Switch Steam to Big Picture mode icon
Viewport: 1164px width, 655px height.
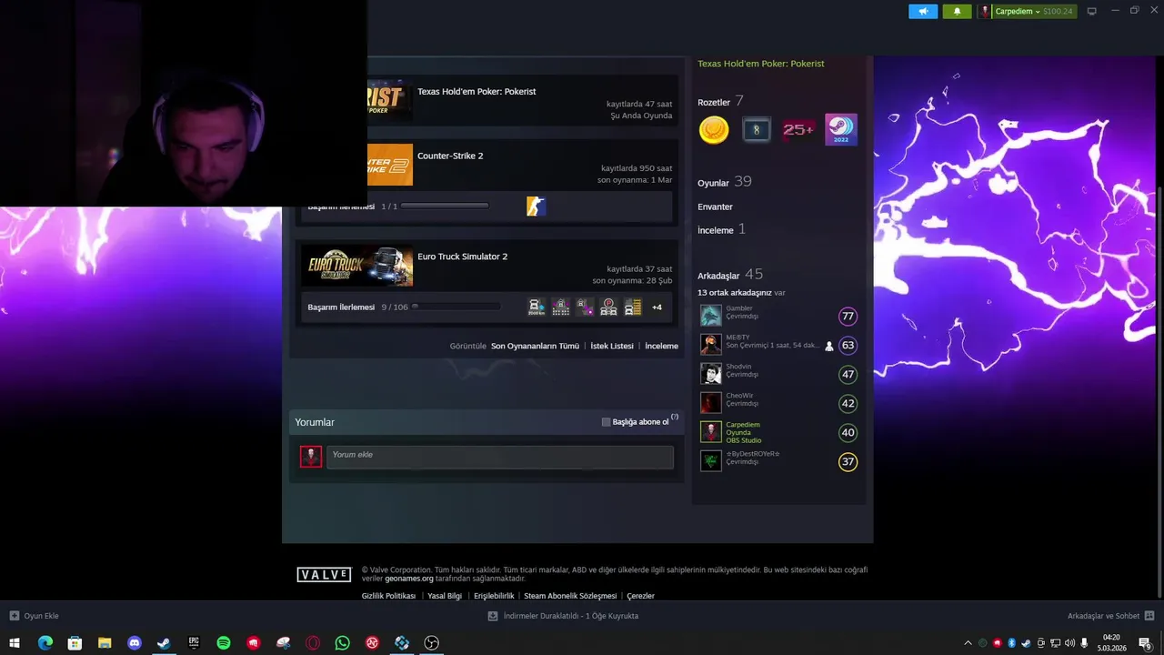1092,12
